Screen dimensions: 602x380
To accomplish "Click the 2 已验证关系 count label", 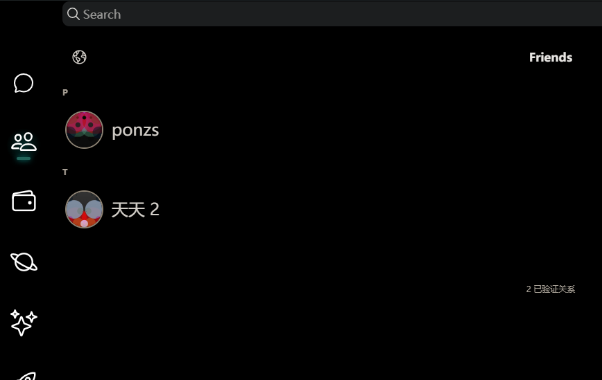I will pyautogui.click(x=550, y=289).
